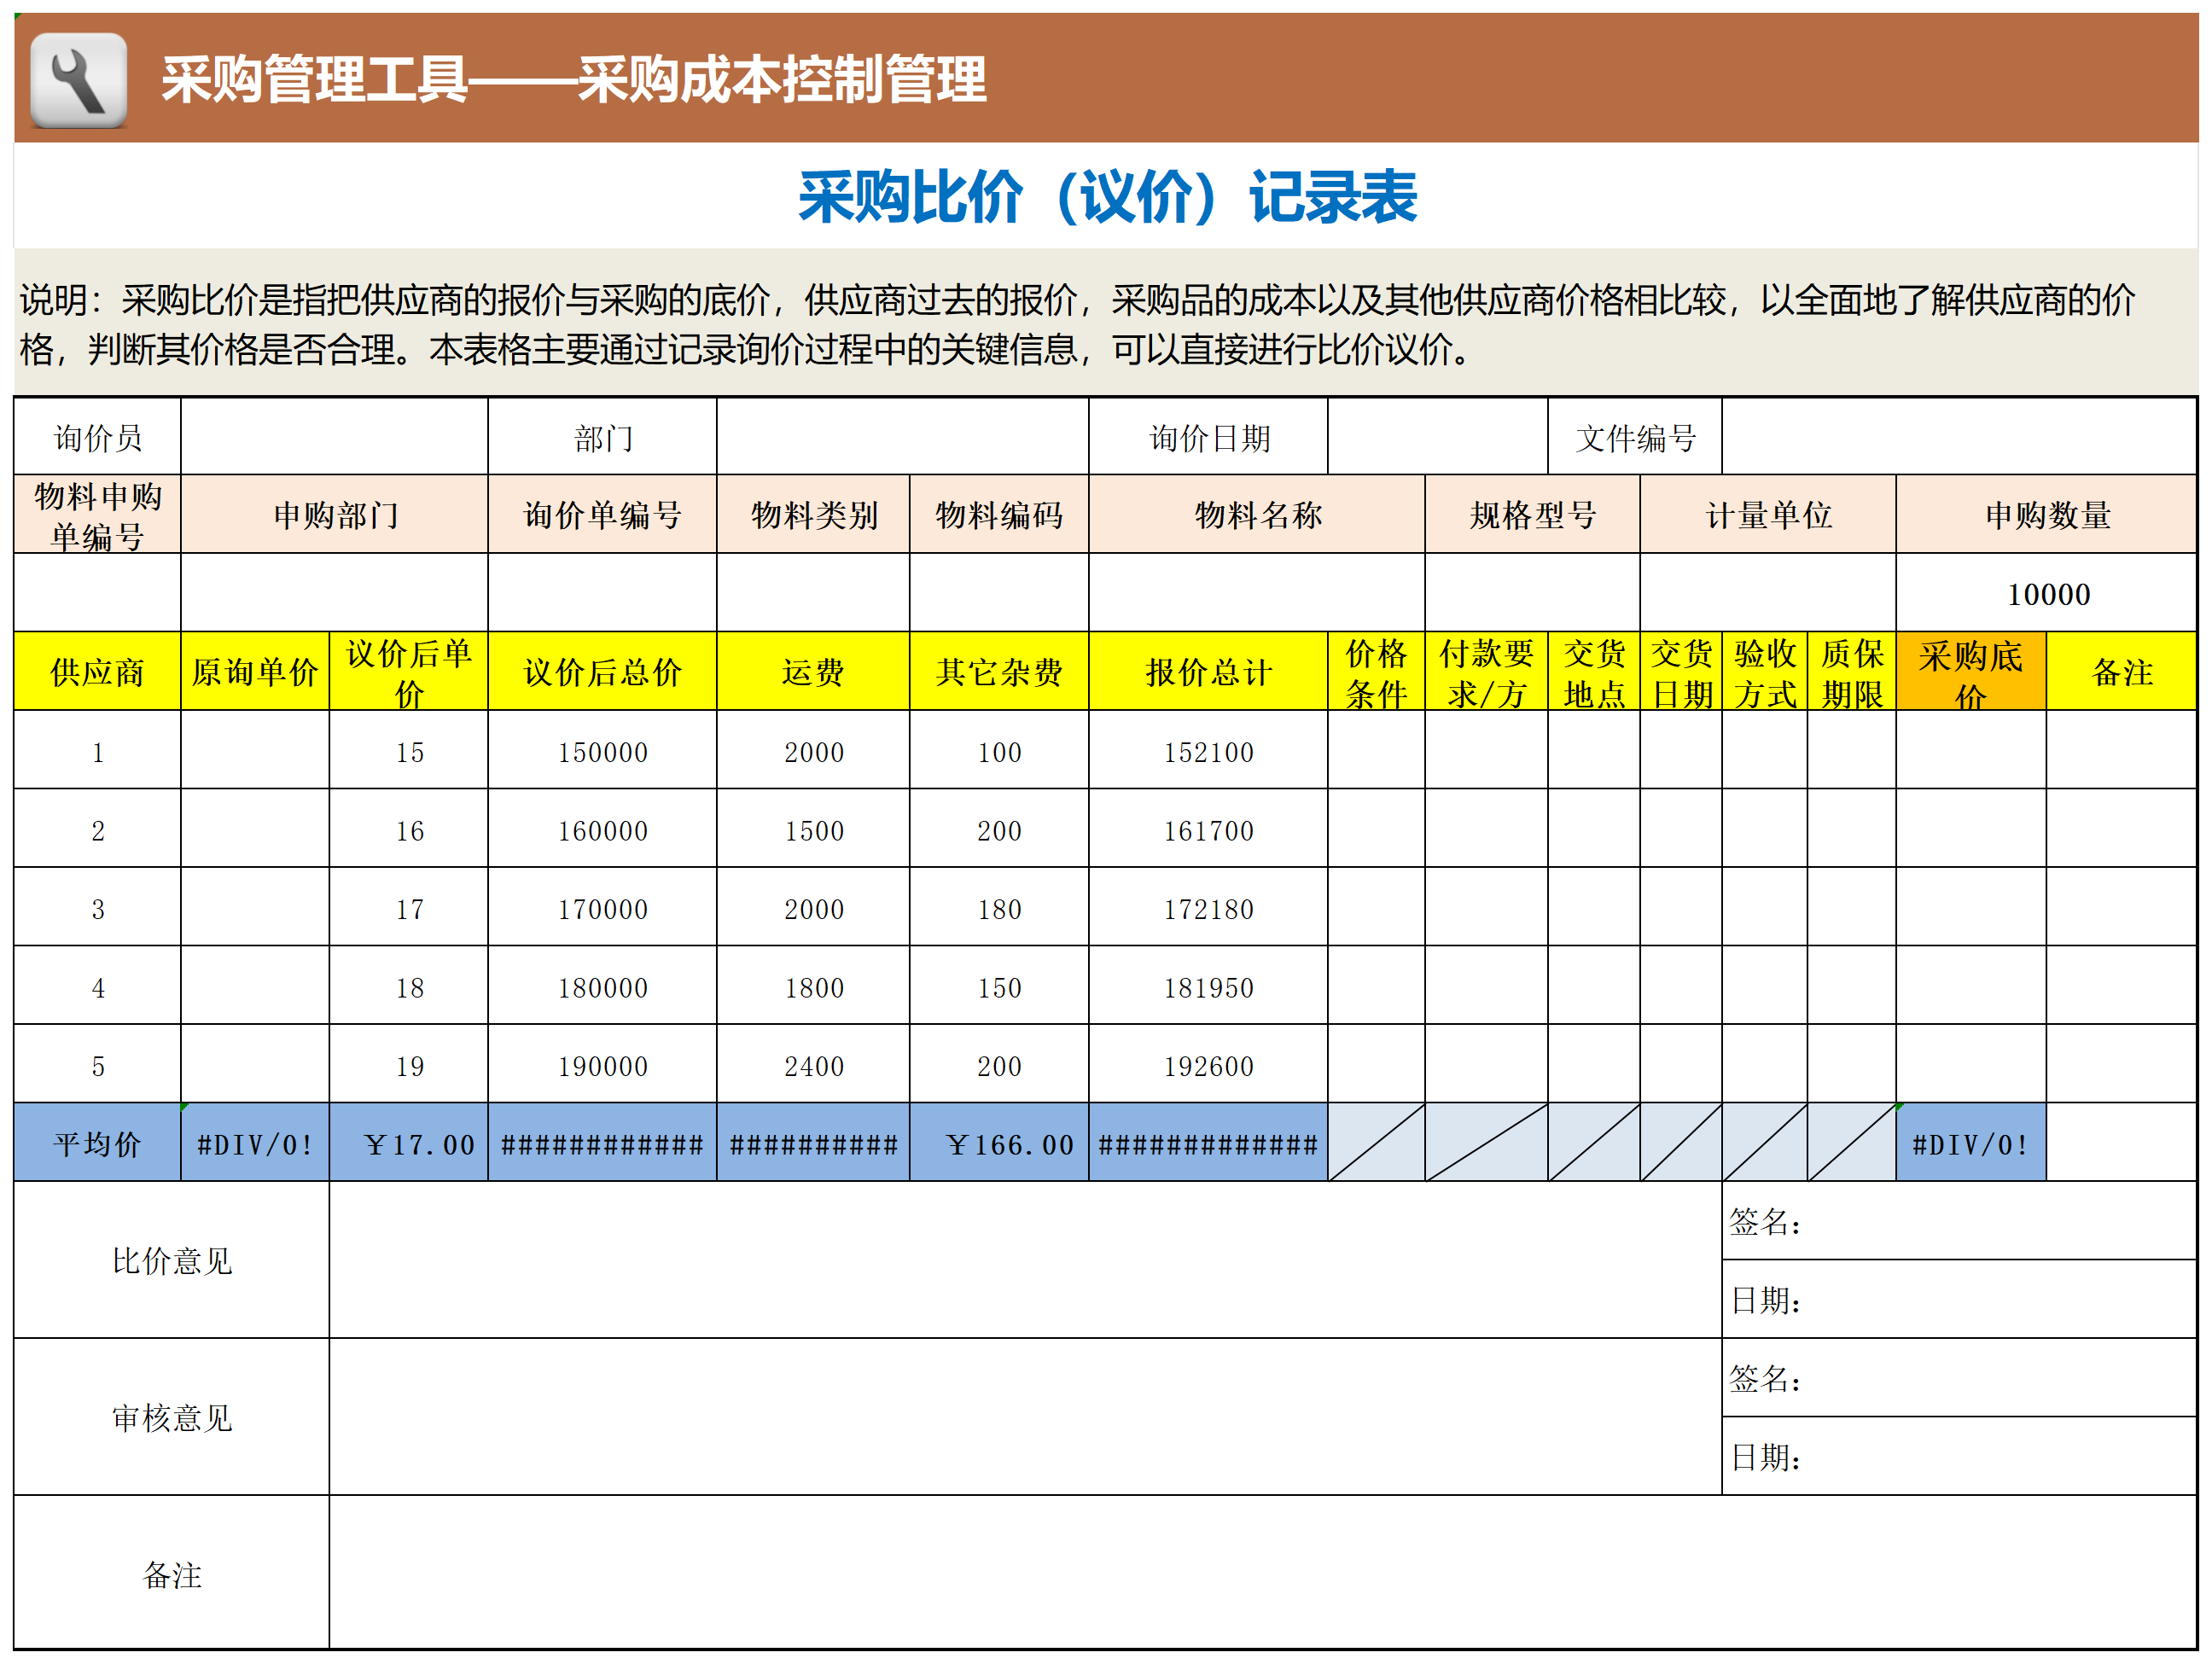Select the 平均价 row label
2212x1664 pixels.
click(97, 1143)
